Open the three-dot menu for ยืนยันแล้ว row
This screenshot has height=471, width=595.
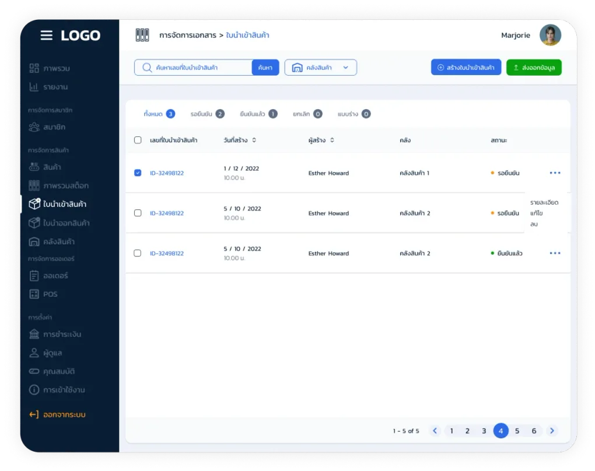(555, 254)
